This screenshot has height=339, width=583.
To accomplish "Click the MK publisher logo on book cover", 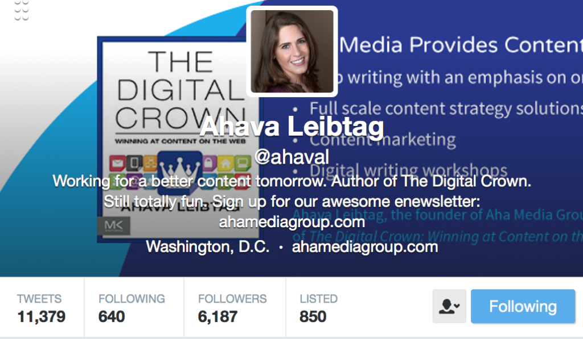I will tap(114, 225).
